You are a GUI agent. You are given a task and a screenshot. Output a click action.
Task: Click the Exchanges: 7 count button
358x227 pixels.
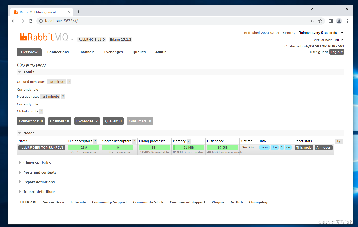pos(87,121)
